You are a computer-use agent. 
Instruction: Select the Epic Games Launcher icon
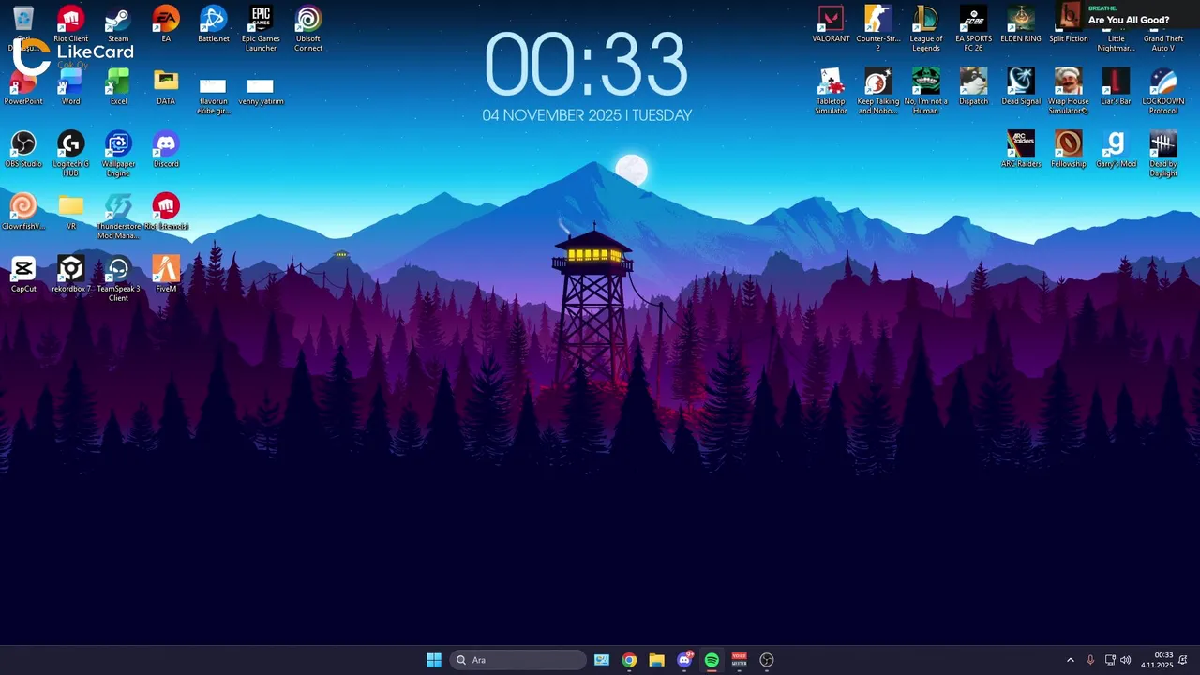pyautogui.click(x=261, y=29)
